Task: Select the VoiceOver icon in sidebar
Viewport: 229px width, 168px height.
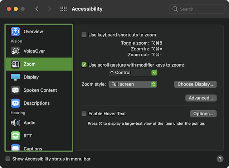Action: pyautogui.click(x=15, y=51)
